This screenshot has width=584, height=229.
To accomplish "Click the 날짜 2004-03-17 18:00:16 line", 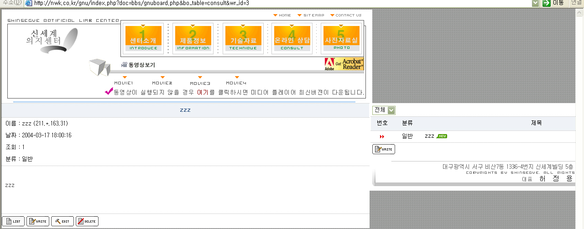I will [38, 135].
